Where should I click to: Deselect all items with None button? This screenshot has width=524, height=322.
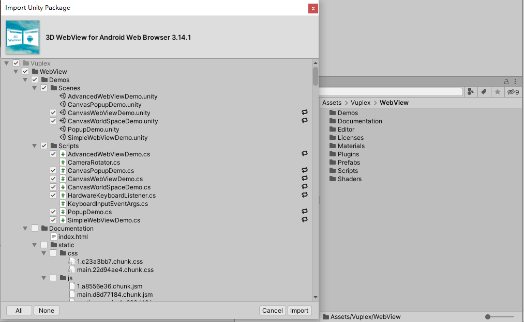(47, 310)
